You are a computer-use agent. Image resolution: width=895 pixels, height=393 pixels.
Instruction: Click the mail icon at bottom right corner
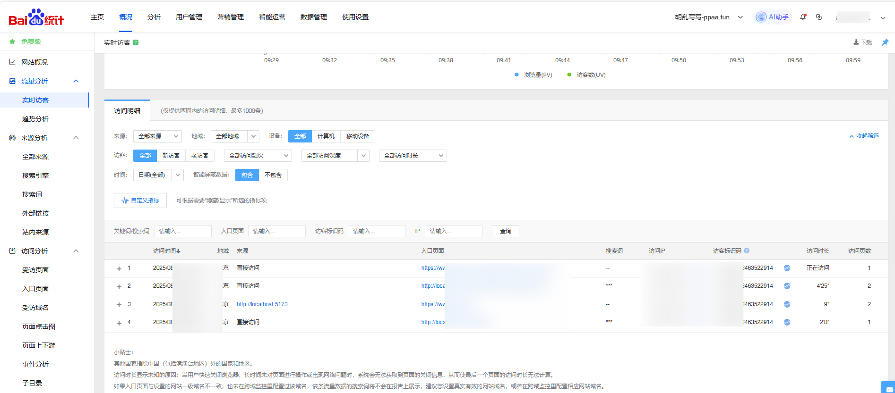[888, 388]
